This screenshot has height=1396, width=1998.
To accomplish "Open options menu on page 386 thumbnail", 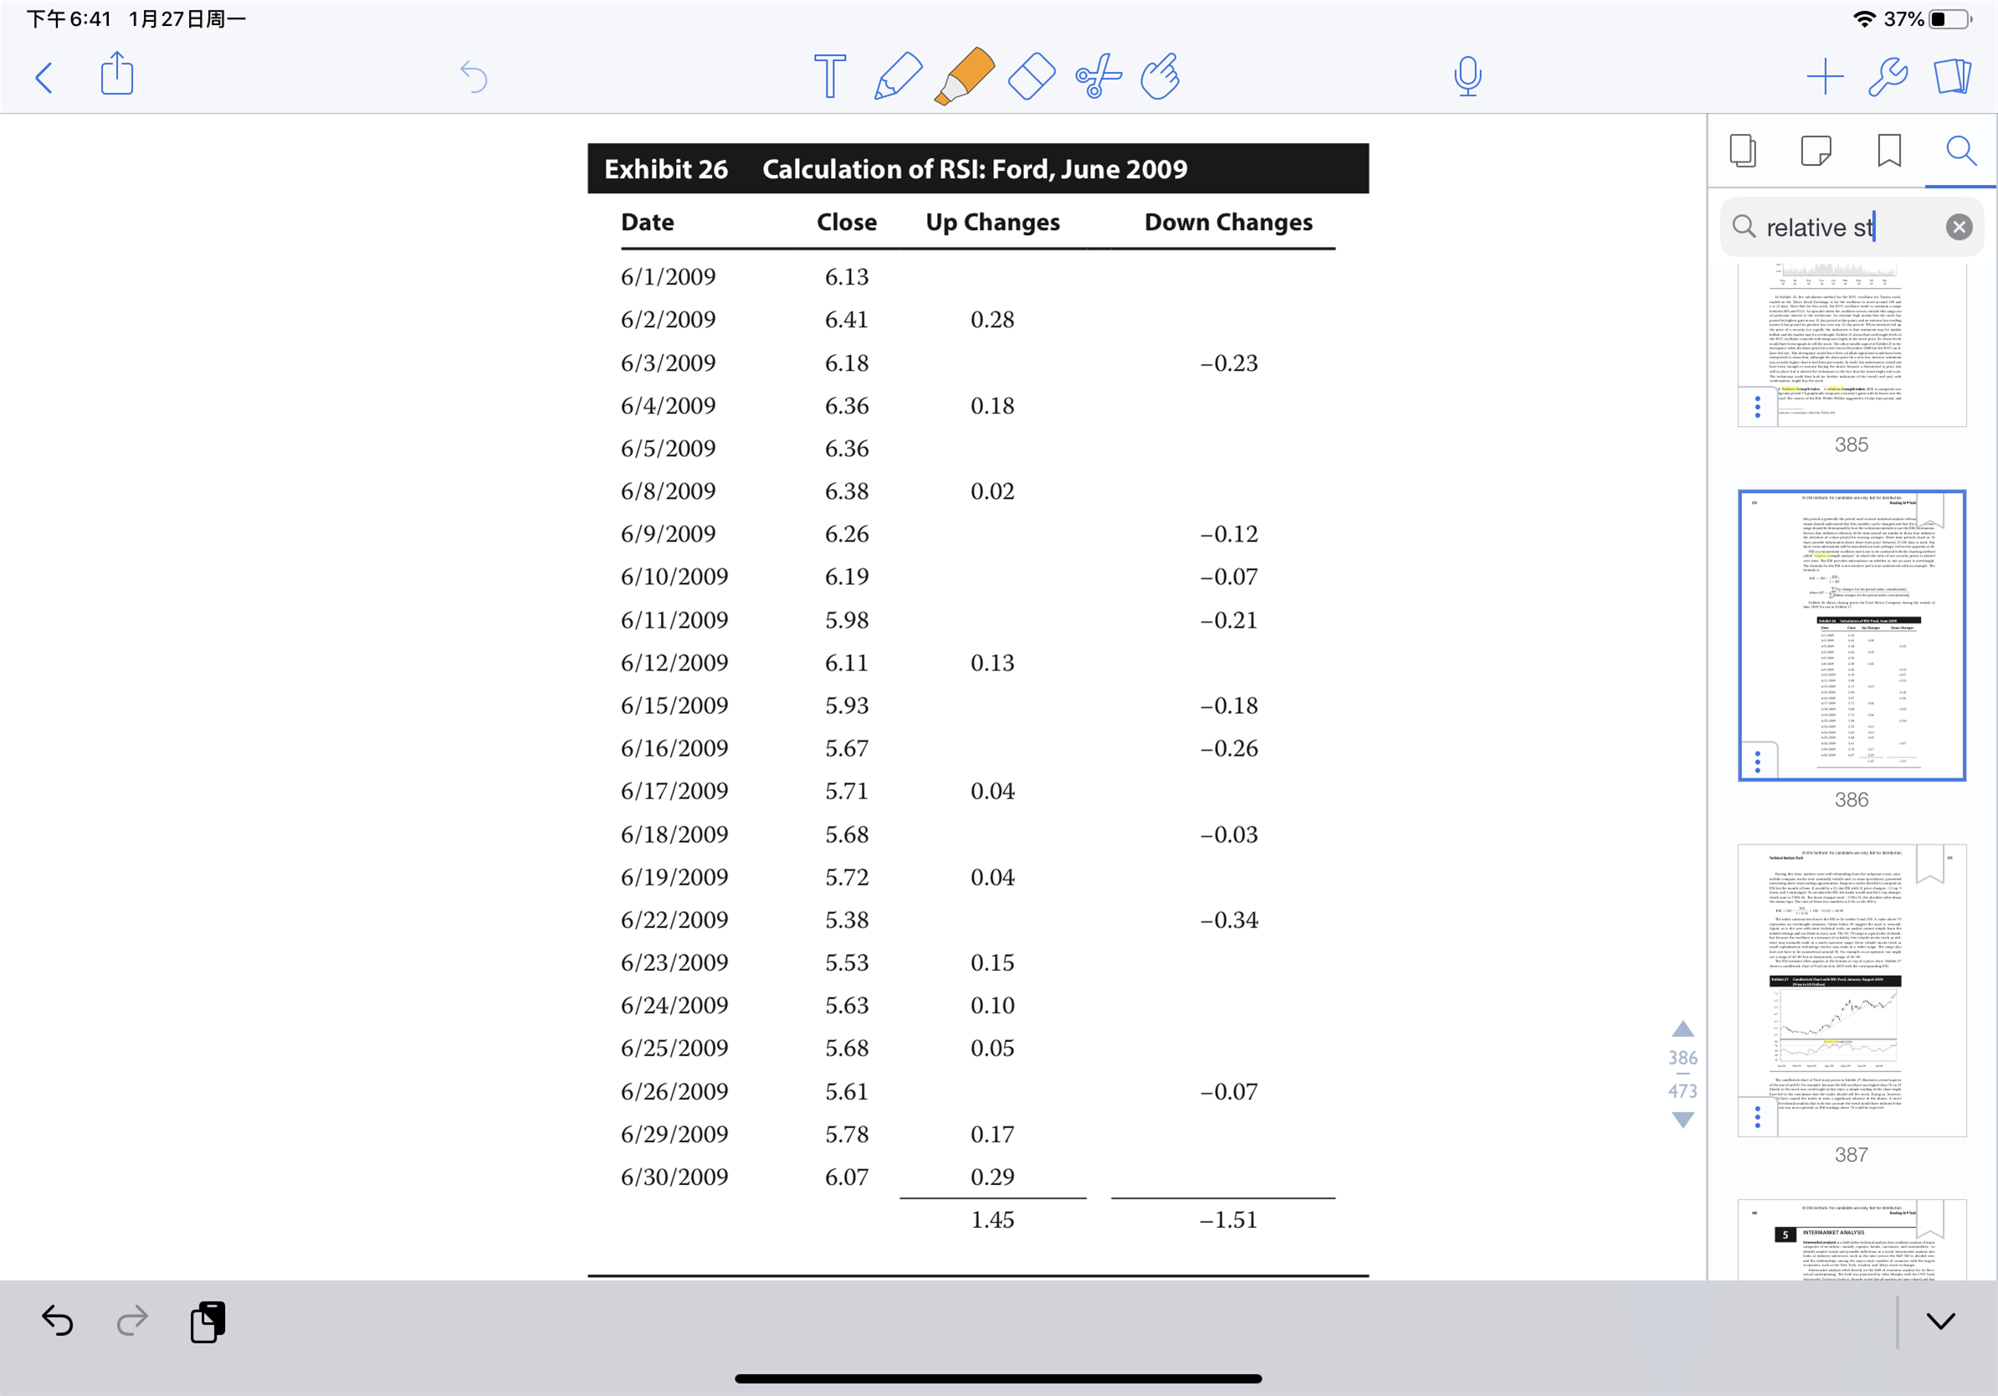I will point(1757,762).
